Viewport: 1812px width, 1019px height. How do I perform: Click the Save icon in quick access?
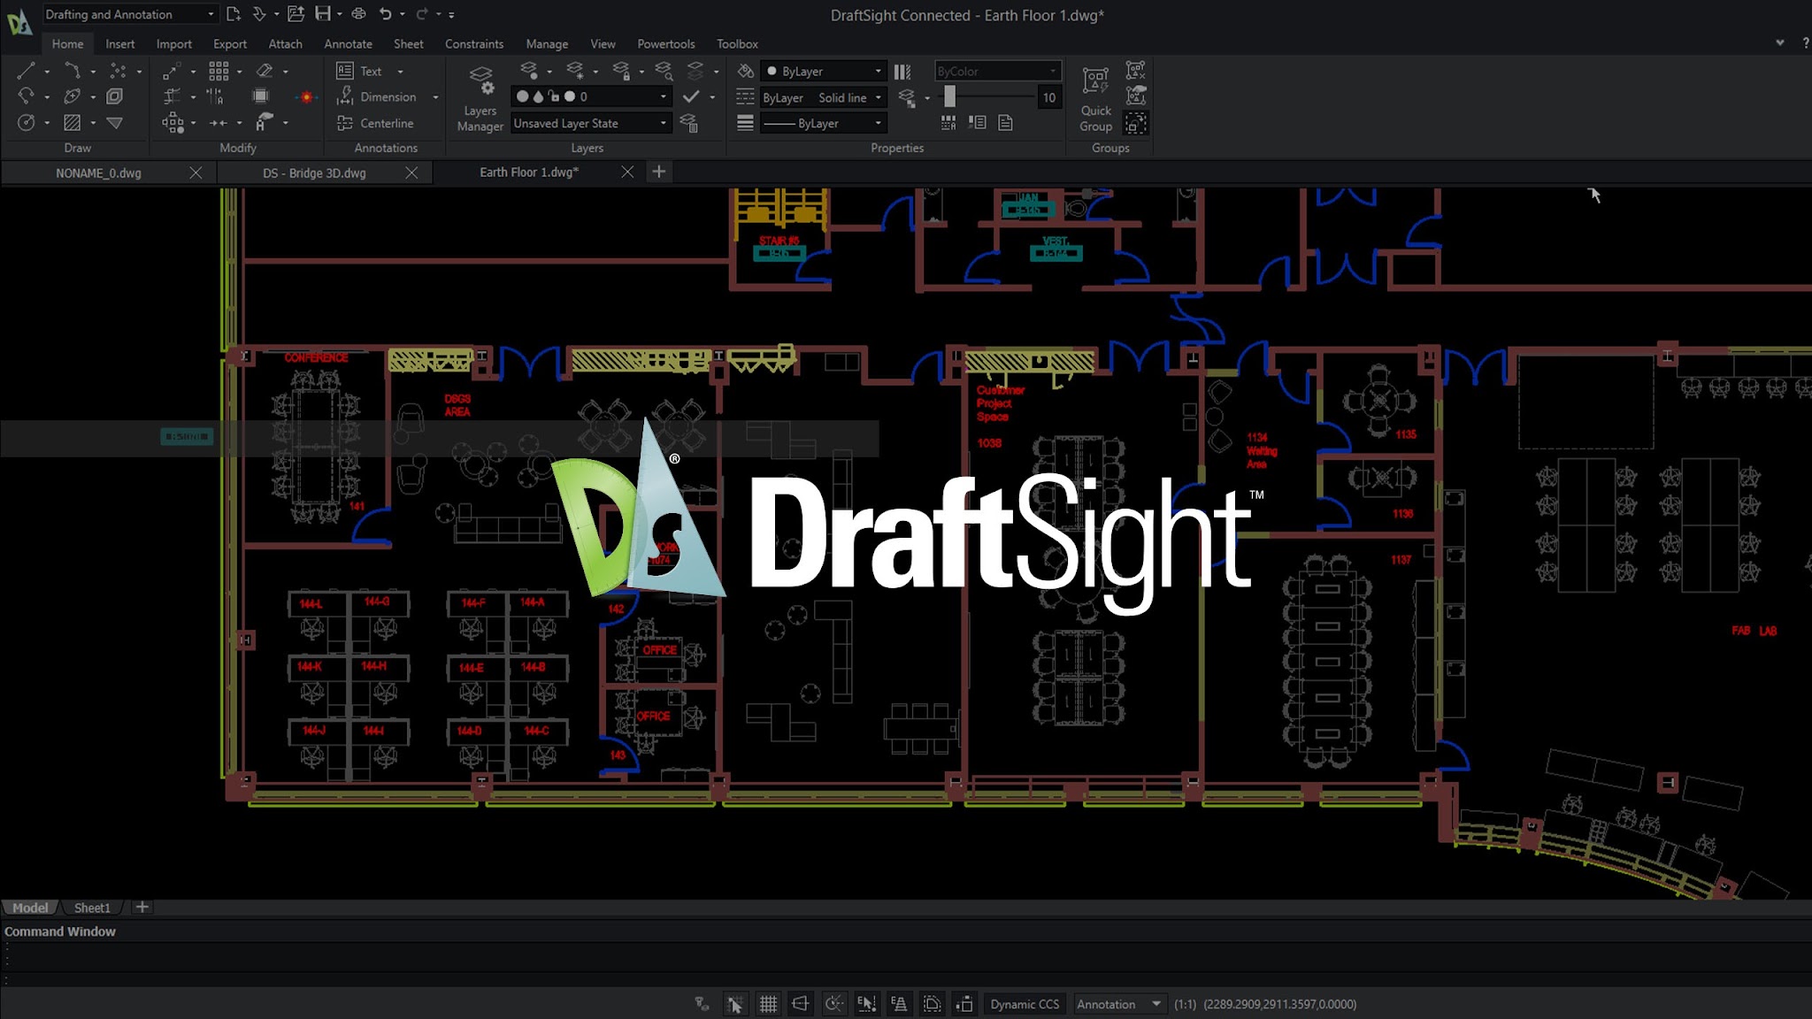323,14
